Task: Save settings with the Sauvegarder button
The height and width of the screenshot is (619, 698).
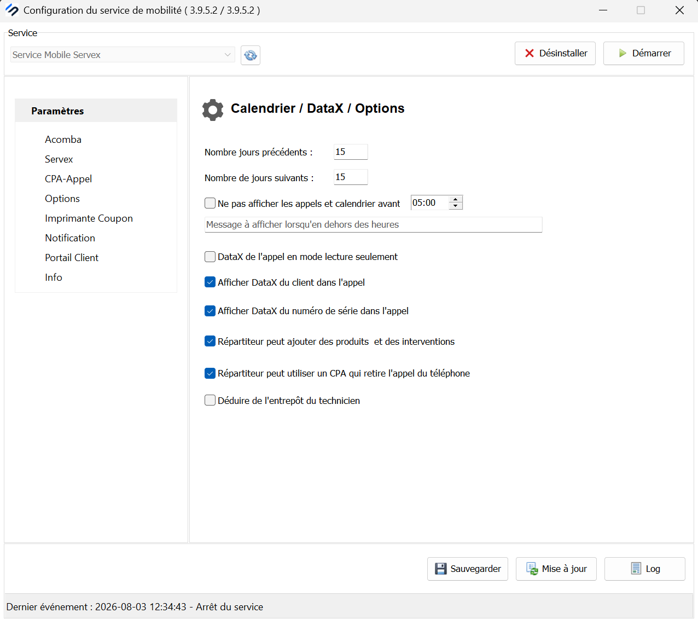Action: point(467,569)
